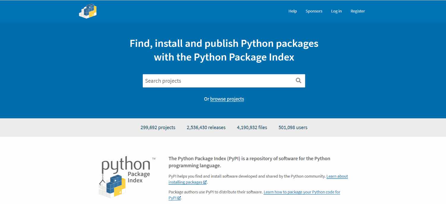This screenshot has height=204, width=446.
Task: Click the bold PyPI repository description paragraph
Action: (x=249, y=162)
